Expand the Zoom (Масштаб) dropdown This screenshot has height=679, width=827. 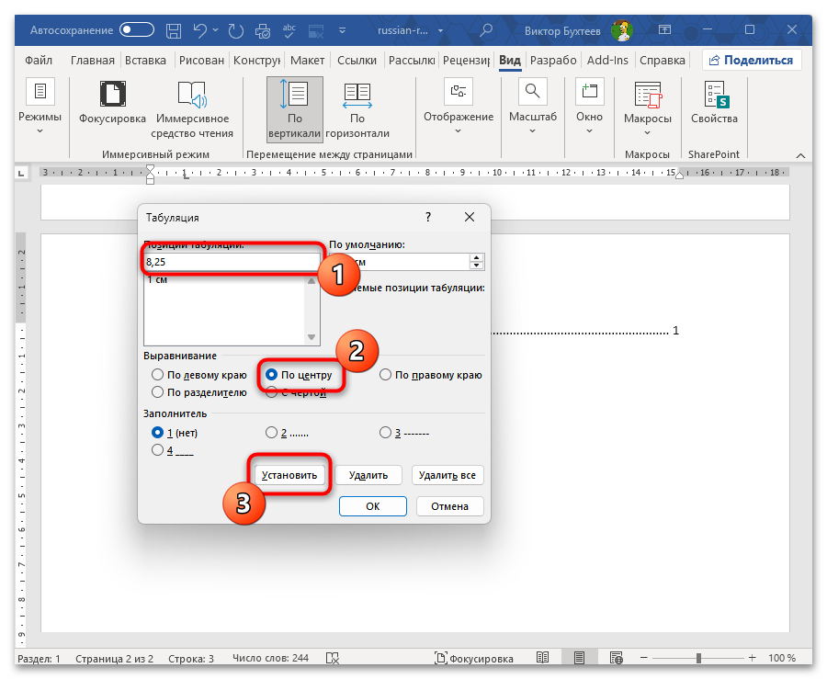(x=533, y=108)
